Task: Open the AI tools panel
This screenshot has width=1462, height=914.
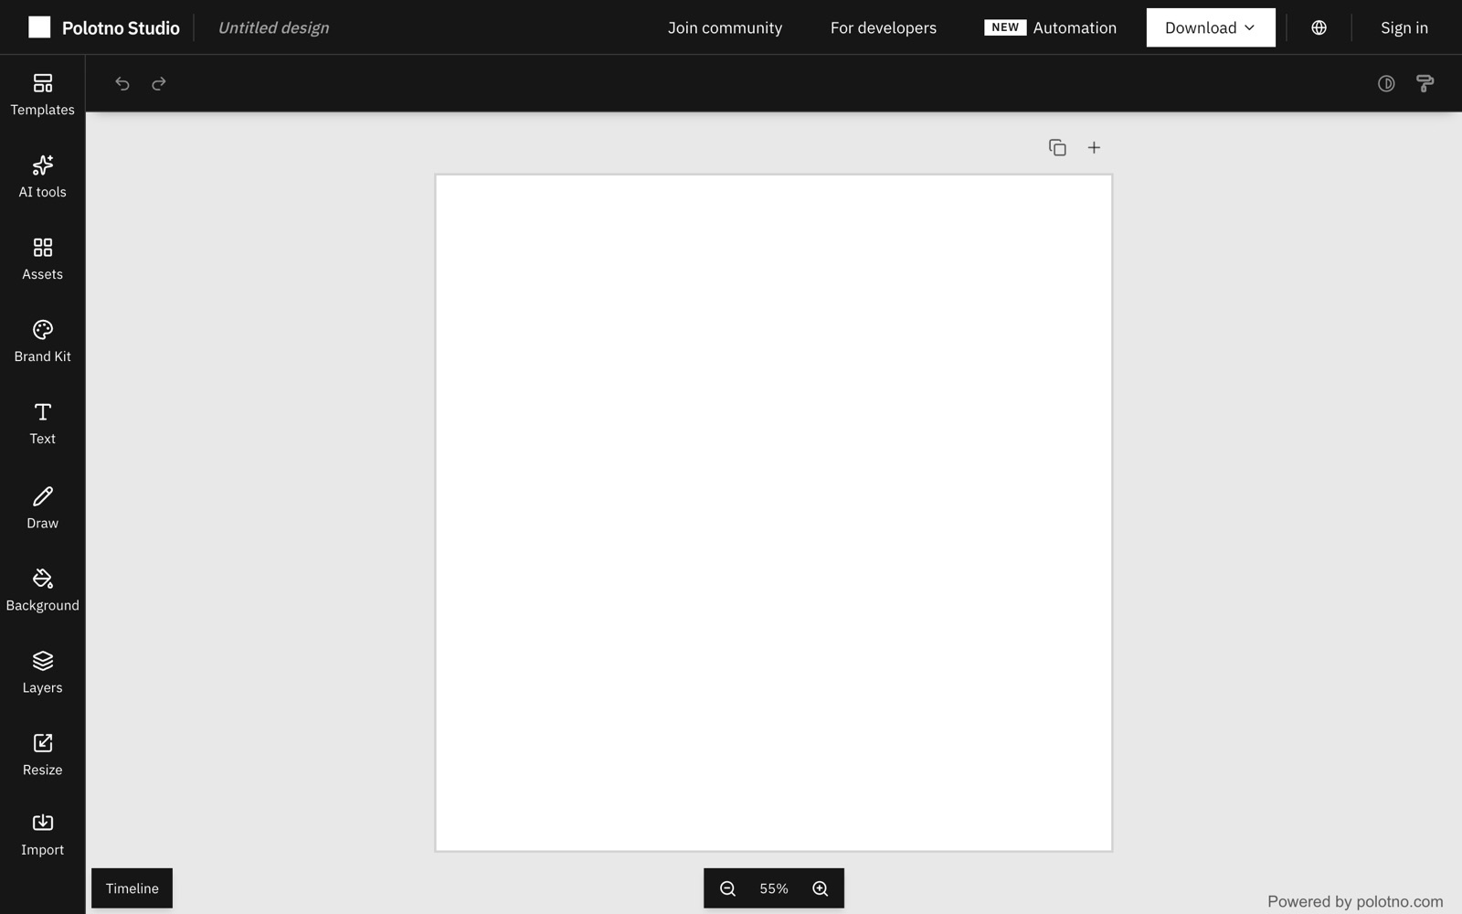Action: point(42,177)
